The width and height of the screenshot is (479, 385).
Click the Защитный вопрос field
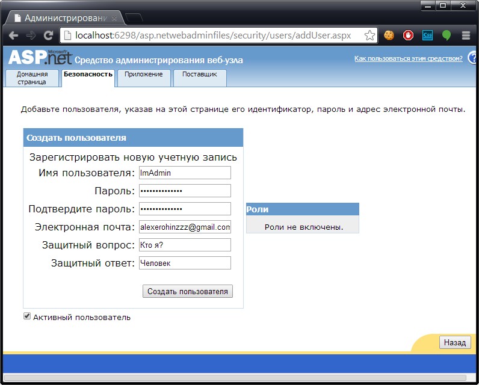(185, 245)
